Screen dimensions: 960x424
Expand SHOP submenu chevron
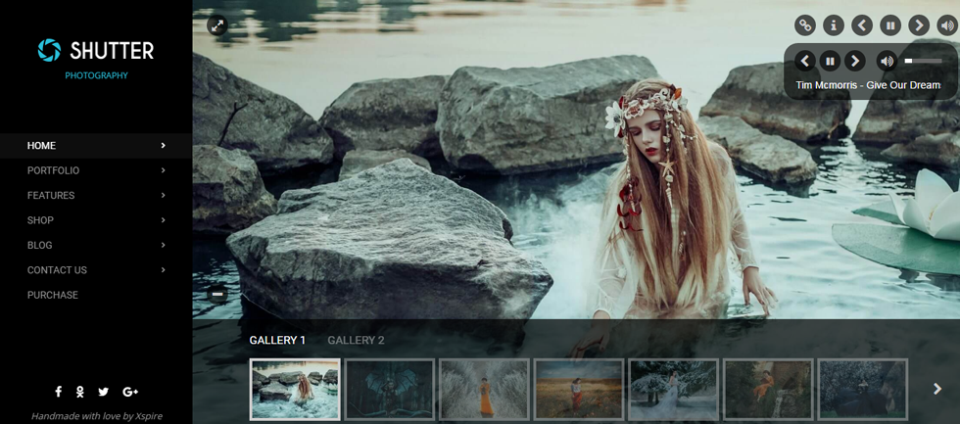click(163, 220)
